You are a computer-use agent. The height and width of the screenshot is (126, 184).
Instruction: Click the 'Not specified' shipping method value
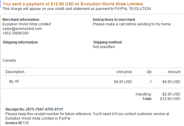pos(104,47)
